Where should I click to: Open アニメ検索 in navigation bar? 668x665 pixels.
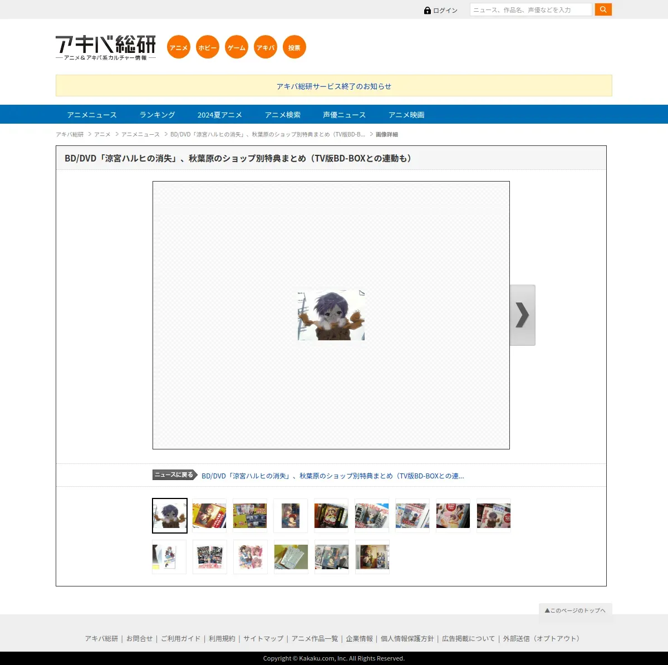coord(283,115)
